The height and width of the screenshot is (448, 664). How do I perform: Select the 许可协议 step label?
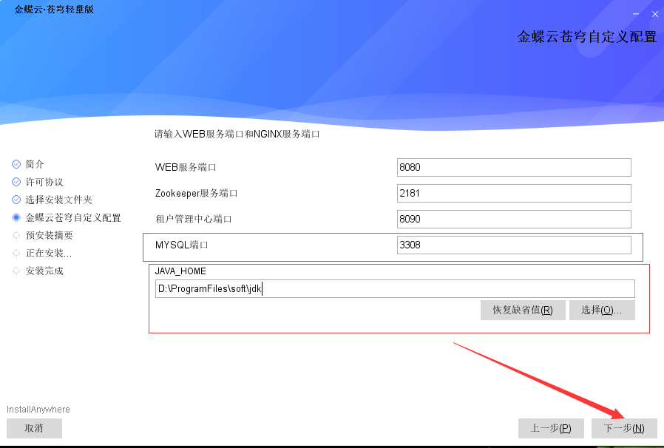pos(44,182)
